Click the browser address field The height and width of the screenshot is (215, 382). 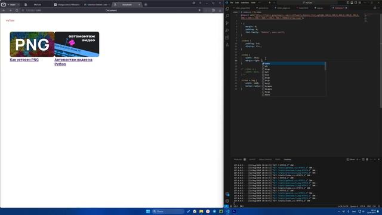(111, 11)
